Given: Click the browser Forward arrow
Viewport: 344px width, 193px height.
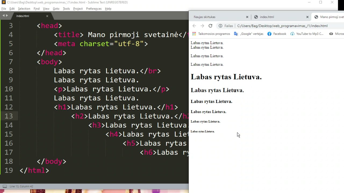Looking at the screenshot, I should coord(202,26).
